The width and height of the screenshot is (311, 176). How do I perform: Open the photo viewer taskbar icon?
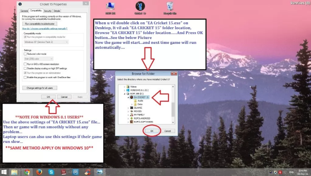pos(100,172)
